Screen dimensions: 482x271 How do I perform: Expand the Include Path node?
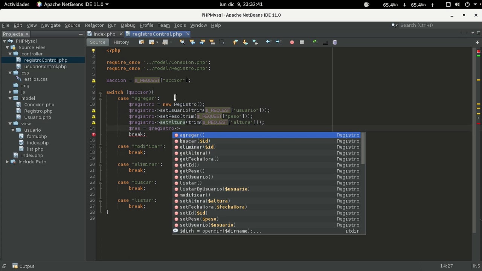[x=7, y=162]
